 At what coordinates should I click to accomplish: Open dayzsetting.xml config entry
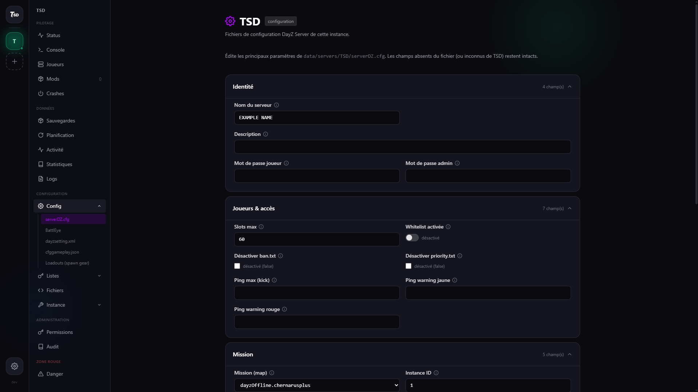[73, 241]
